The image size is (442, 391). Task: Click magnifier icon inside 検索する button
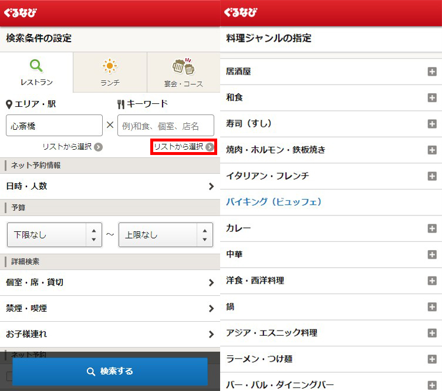pos(91,372)
